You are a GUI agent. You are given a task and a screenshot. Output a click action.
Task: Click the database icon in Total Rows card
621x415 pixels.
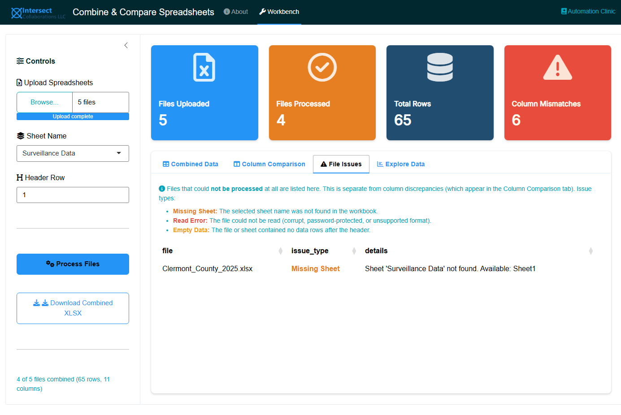[439, 67]
